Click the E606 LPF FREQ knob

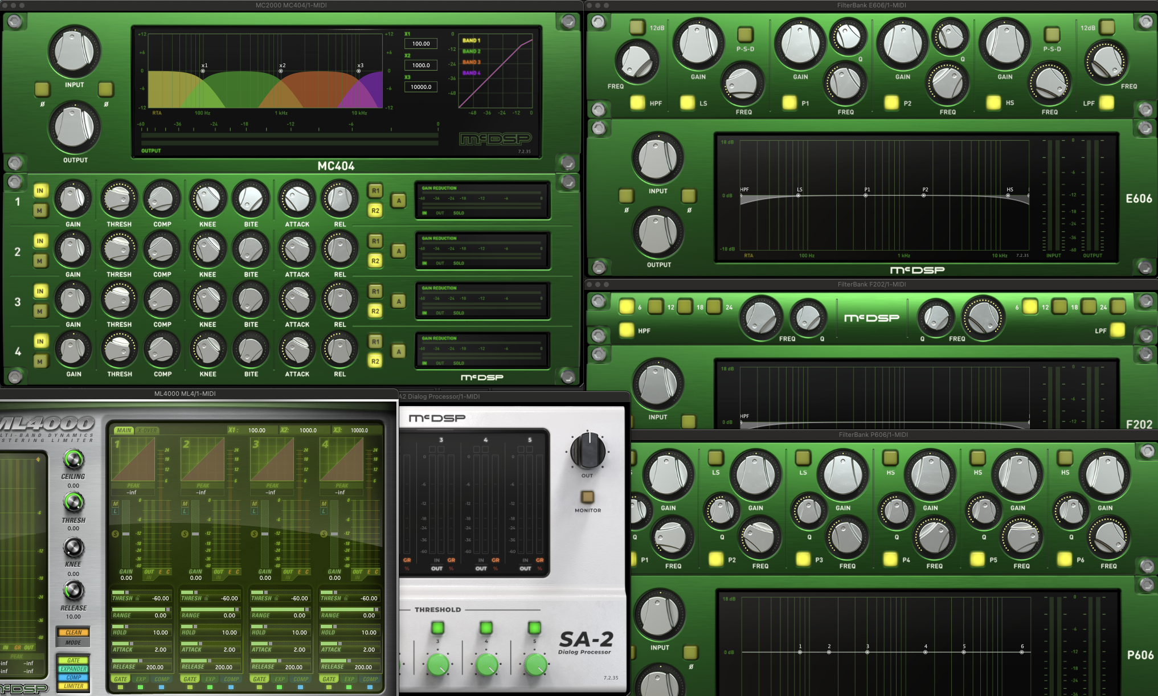(x=1106, y=62)
